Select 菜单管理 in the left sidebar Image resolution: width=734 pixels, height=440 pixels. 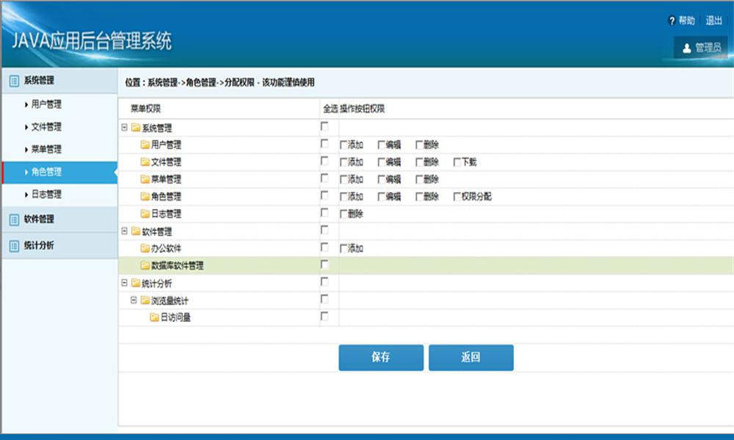pyautogui.click(x=48, y=149)
